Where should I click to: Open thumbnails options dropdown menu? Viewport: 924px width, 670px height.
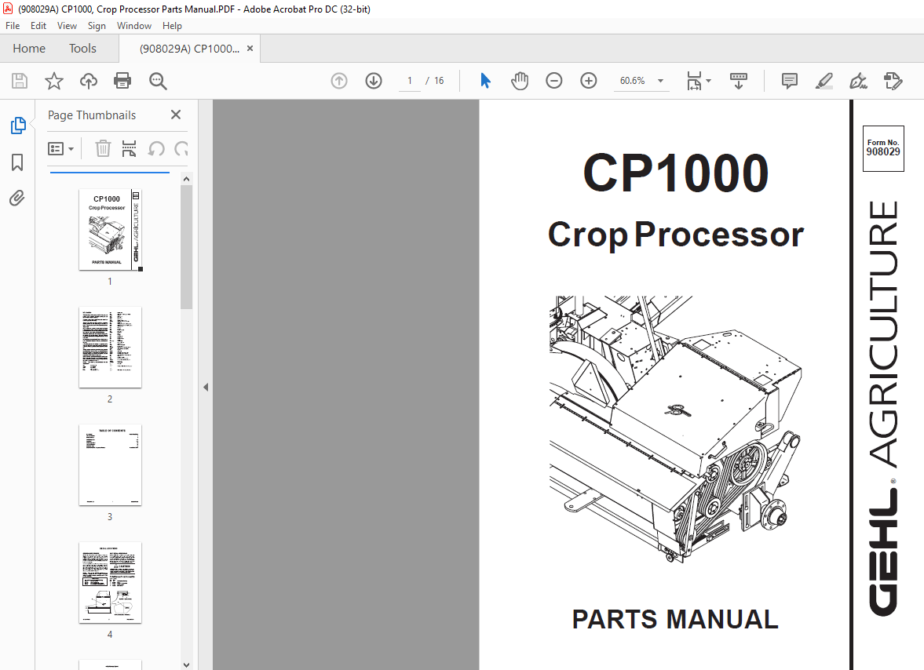click(x=60, y=148)
